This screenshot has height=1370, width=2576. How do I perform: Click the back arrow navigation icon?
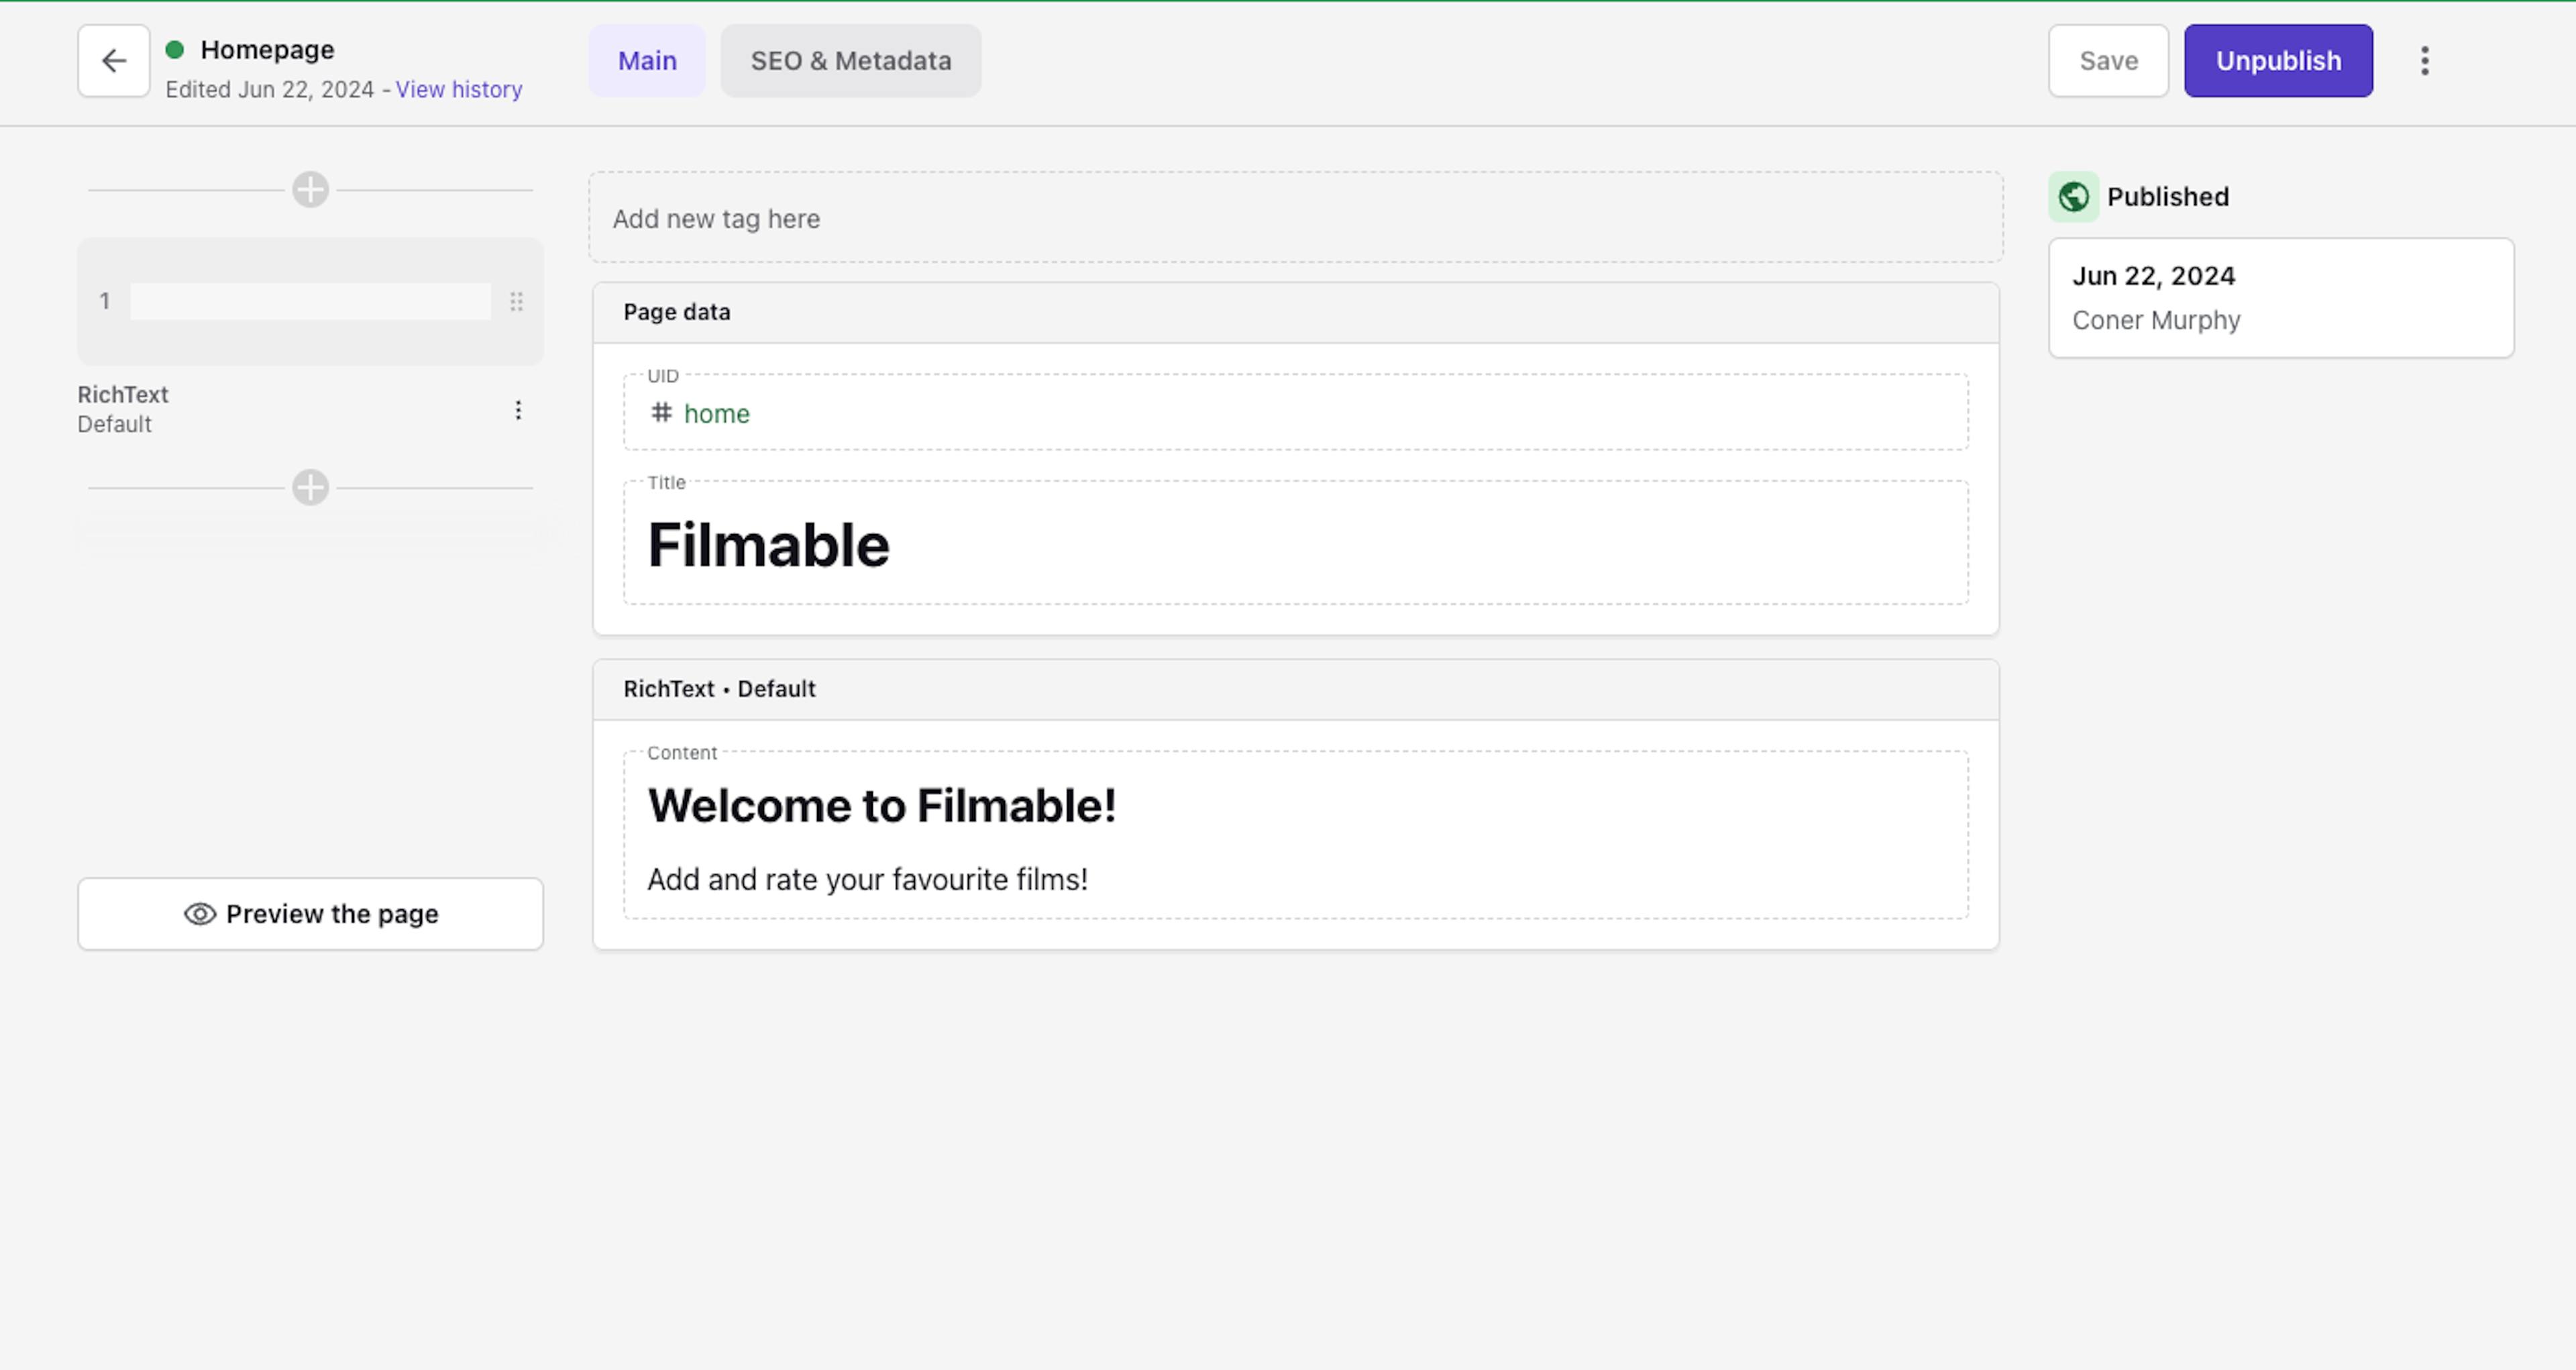(114, 61)
